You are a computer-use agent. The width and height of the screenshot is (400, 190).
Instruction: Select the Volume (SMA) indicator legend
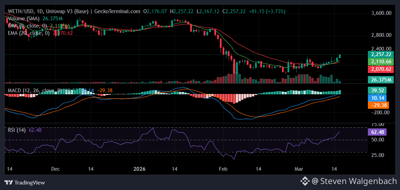[x=24, y=19]
